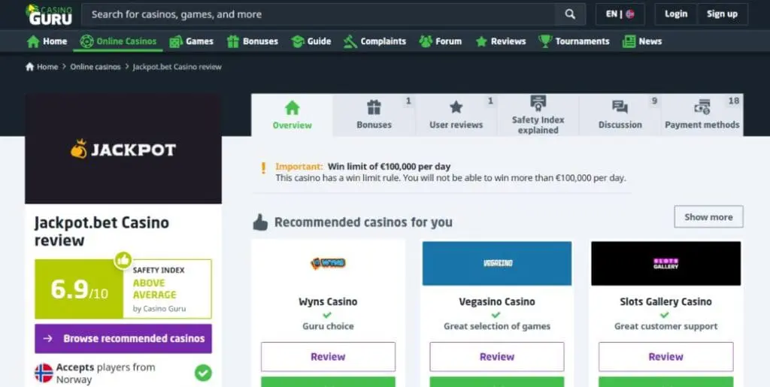This screenshot has height=387, width=770.
Task: Open User reviews star tab
Action: (x=456, y=115)
